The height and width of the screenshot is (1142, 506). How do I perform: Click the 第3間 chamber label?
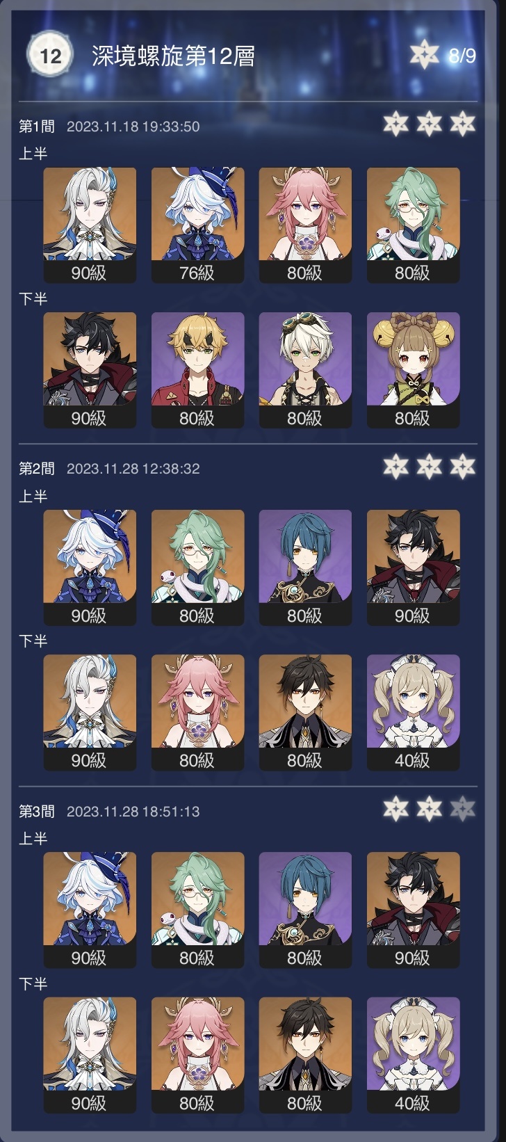click(x=36, y=811)
